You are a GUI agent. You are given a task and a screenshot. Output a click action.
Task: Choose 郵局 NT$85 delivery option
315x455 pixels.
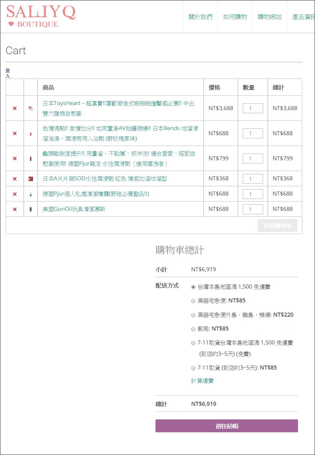[193, 329]
